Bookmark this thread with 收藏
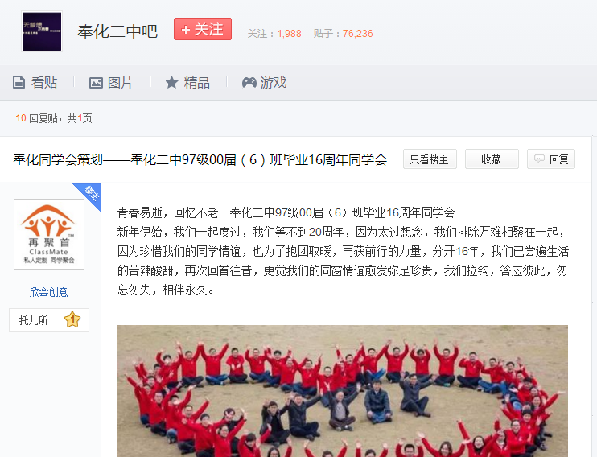Screen dimensions: 597x457 pos(492,159)
